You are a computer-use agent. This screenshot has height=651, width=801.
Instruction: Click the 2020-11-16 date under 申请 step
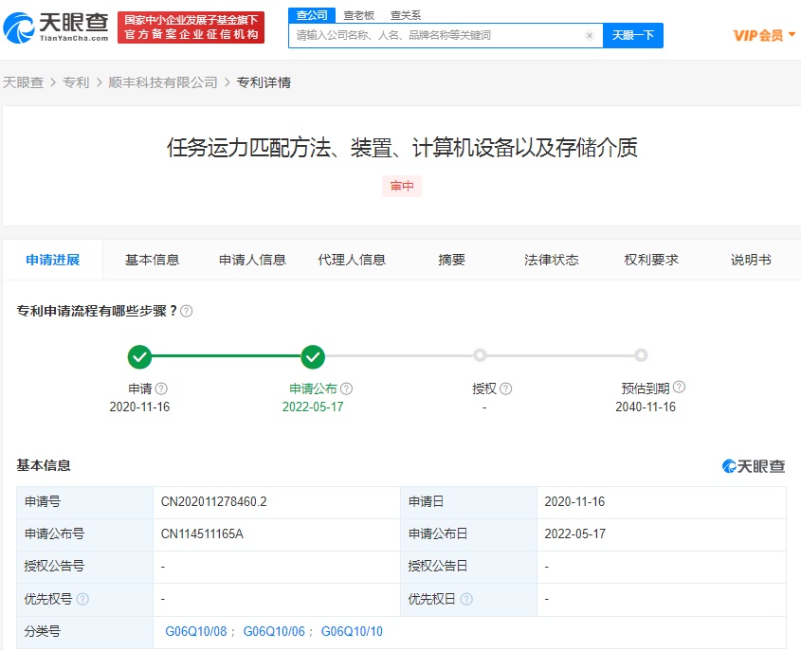[139, 407]
